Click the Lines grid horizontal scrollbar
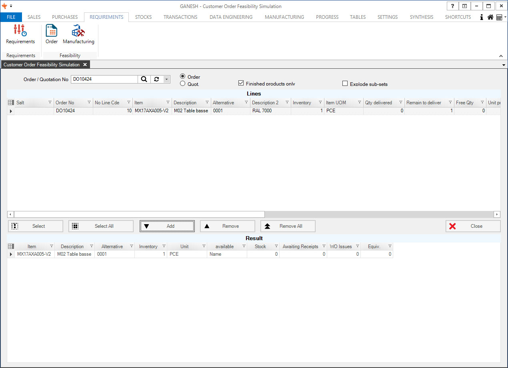This screenshot has width=508, height=368. 136,214
